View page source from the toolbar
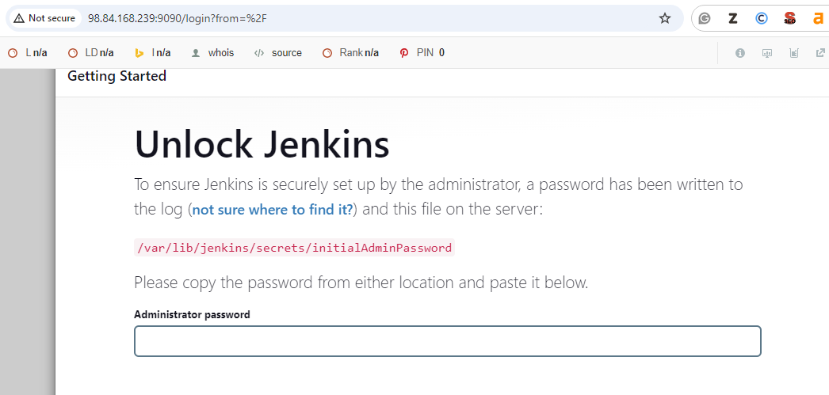The width and height of the screenshot is (829, 395). (277, 53)
